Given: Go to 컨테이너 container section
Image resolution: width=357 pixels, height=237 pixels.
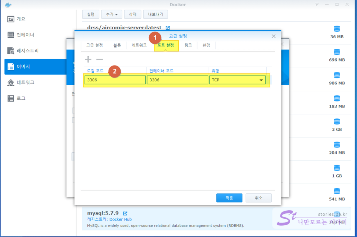Looking at the screenshot, I should tap(25, 35).
